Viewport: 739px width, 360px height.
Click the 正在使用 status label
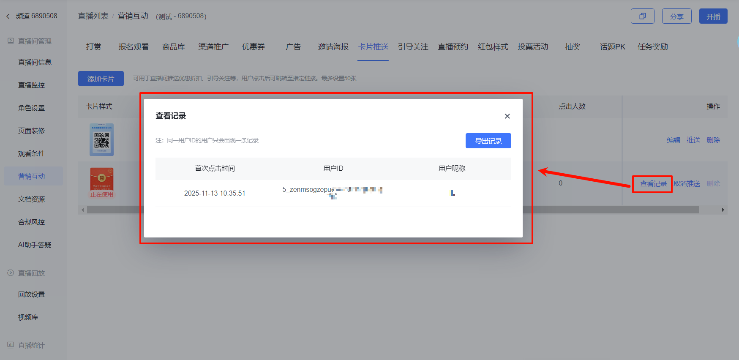tap(101, 194)
